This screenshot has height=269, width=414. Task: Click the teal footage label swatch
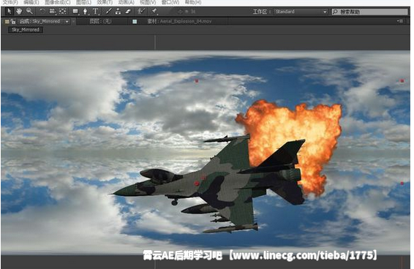(x=135, y=22)
